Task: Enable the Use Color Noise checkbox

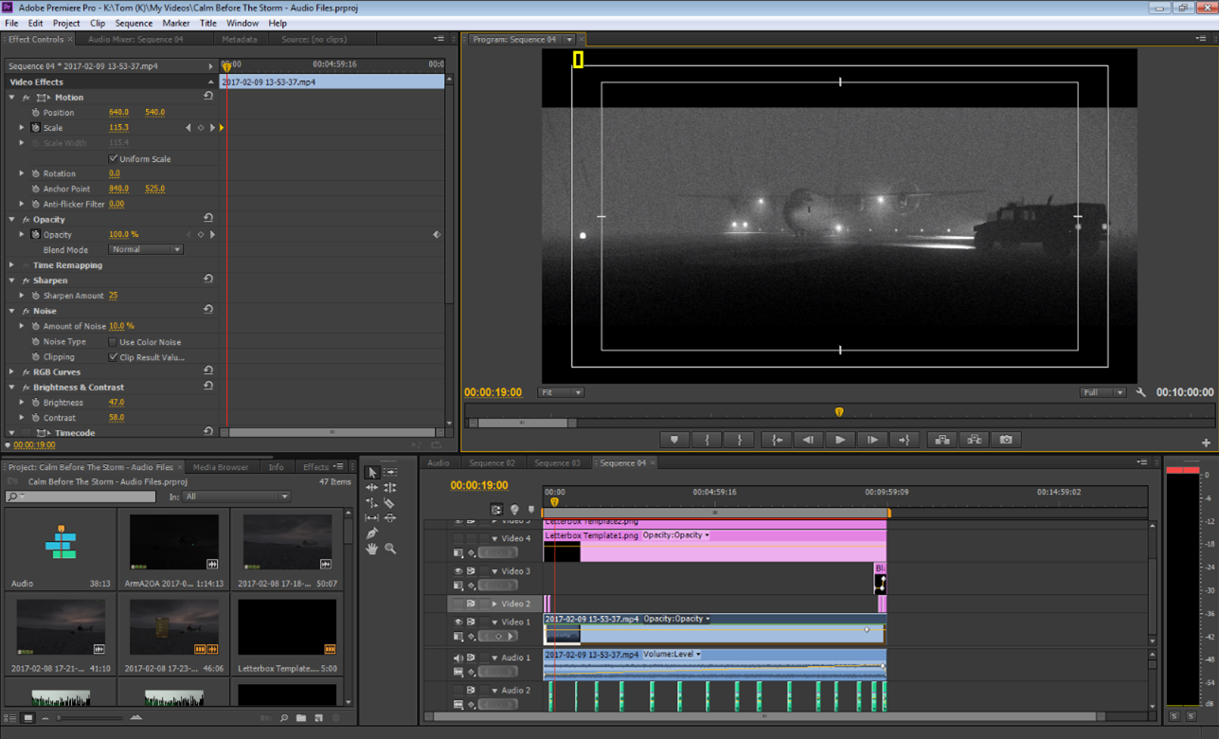Action: [x=114, y=342]
